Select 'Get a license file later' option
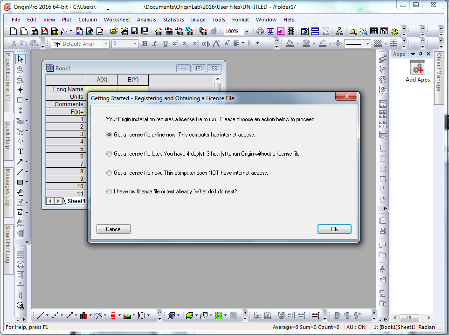The width and height of the screenshot is (449, 335). (x=109, y=154)
